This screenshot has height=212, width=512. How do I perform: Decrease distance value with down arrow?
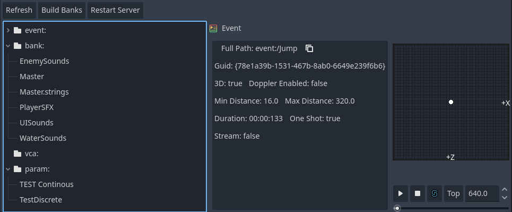505,198
